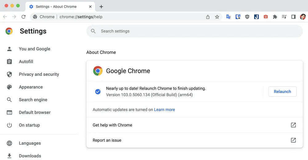Reload the page
This screenshot has width=308, height=160.
pos(23,17)
